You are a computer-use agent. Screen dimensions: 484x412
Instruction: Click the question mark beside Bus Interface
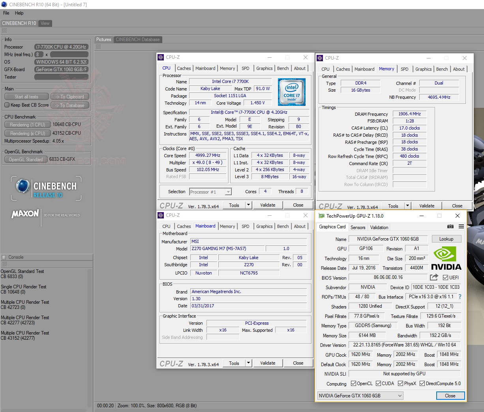pos(460,296)
